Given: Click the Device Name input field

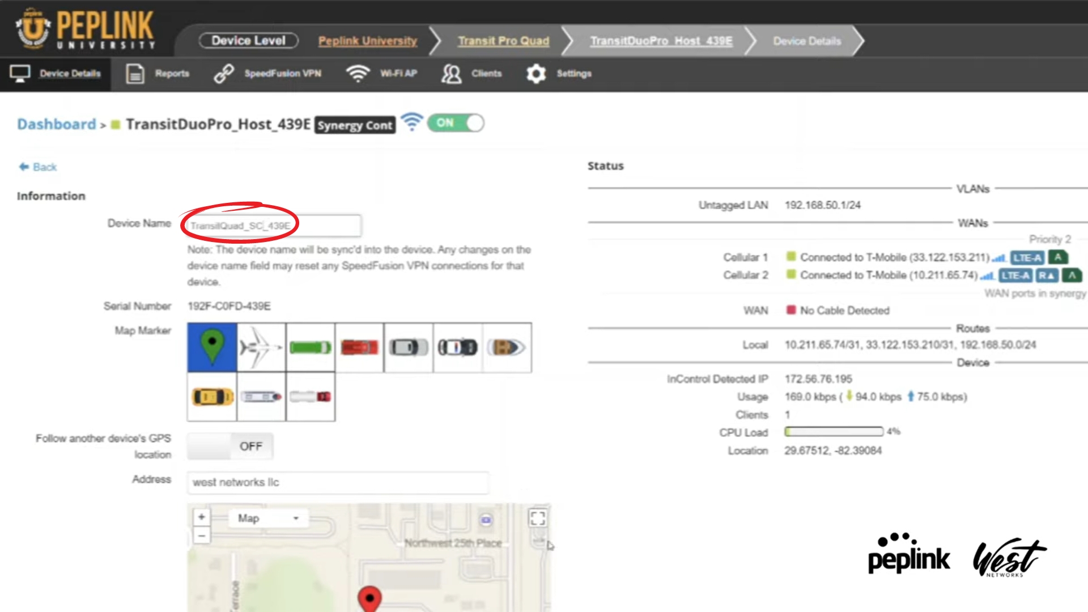Looking at the screenshot, I should [x=274, y=226].
